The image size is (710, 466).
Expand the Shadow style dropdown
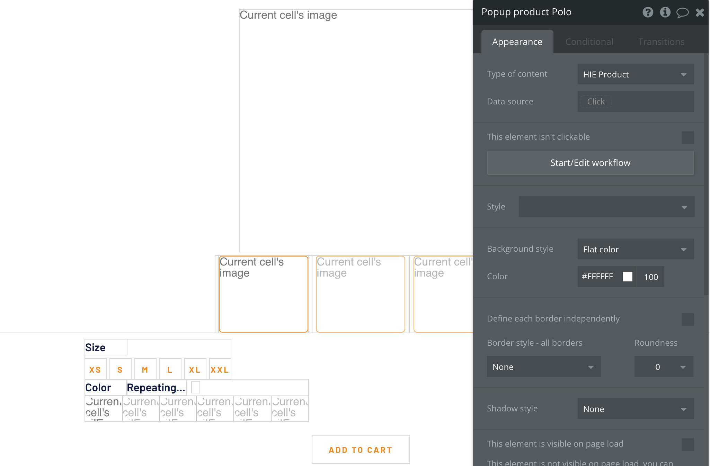click(x=635, y=409)
